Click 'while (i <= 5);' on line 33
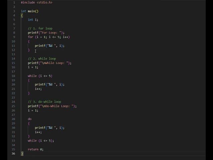 (41, 141)
